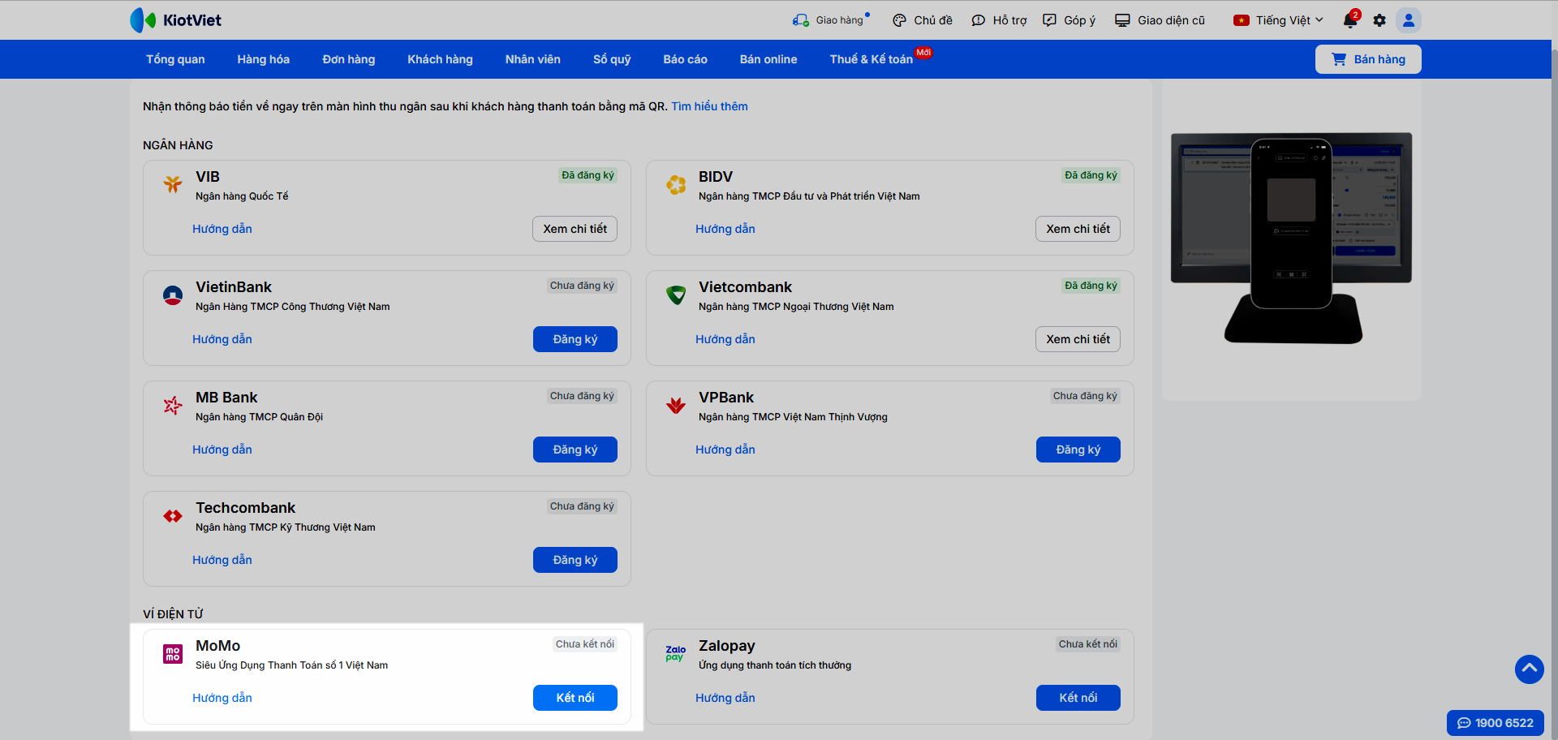The width and height of the screenshot is (1558, 740).
Task: Open the Bán online menu
Action: pyautogui.click(x=768, y=59)
